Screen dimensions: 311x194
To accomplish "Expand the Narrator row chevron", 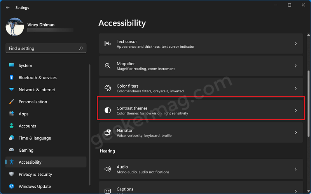I will click(295, 132).
